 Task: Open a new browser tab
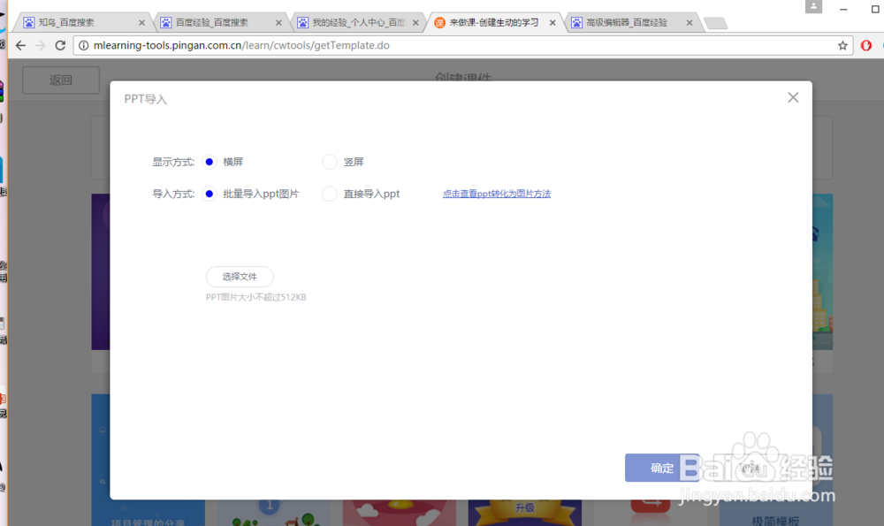click(716, 23)
